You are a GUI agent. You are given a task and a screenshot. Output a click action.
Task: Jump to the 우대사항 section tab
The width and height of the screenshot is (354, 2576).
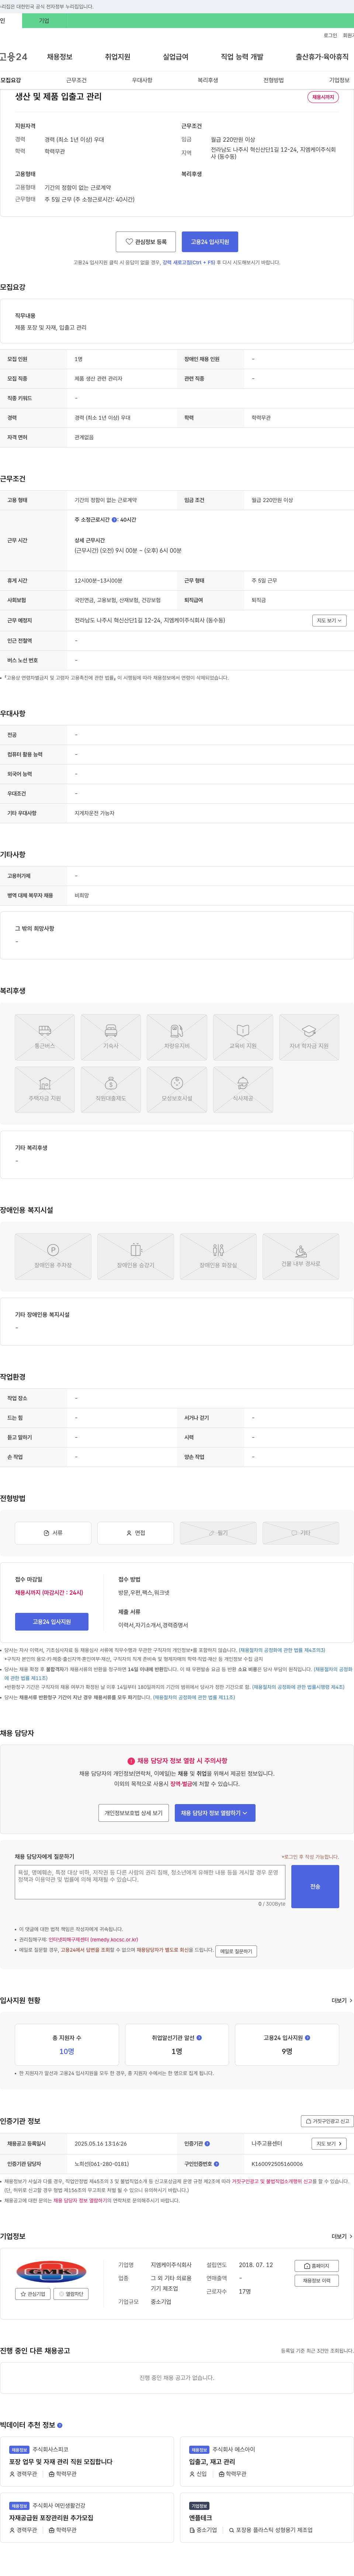(x=142, y=80)
